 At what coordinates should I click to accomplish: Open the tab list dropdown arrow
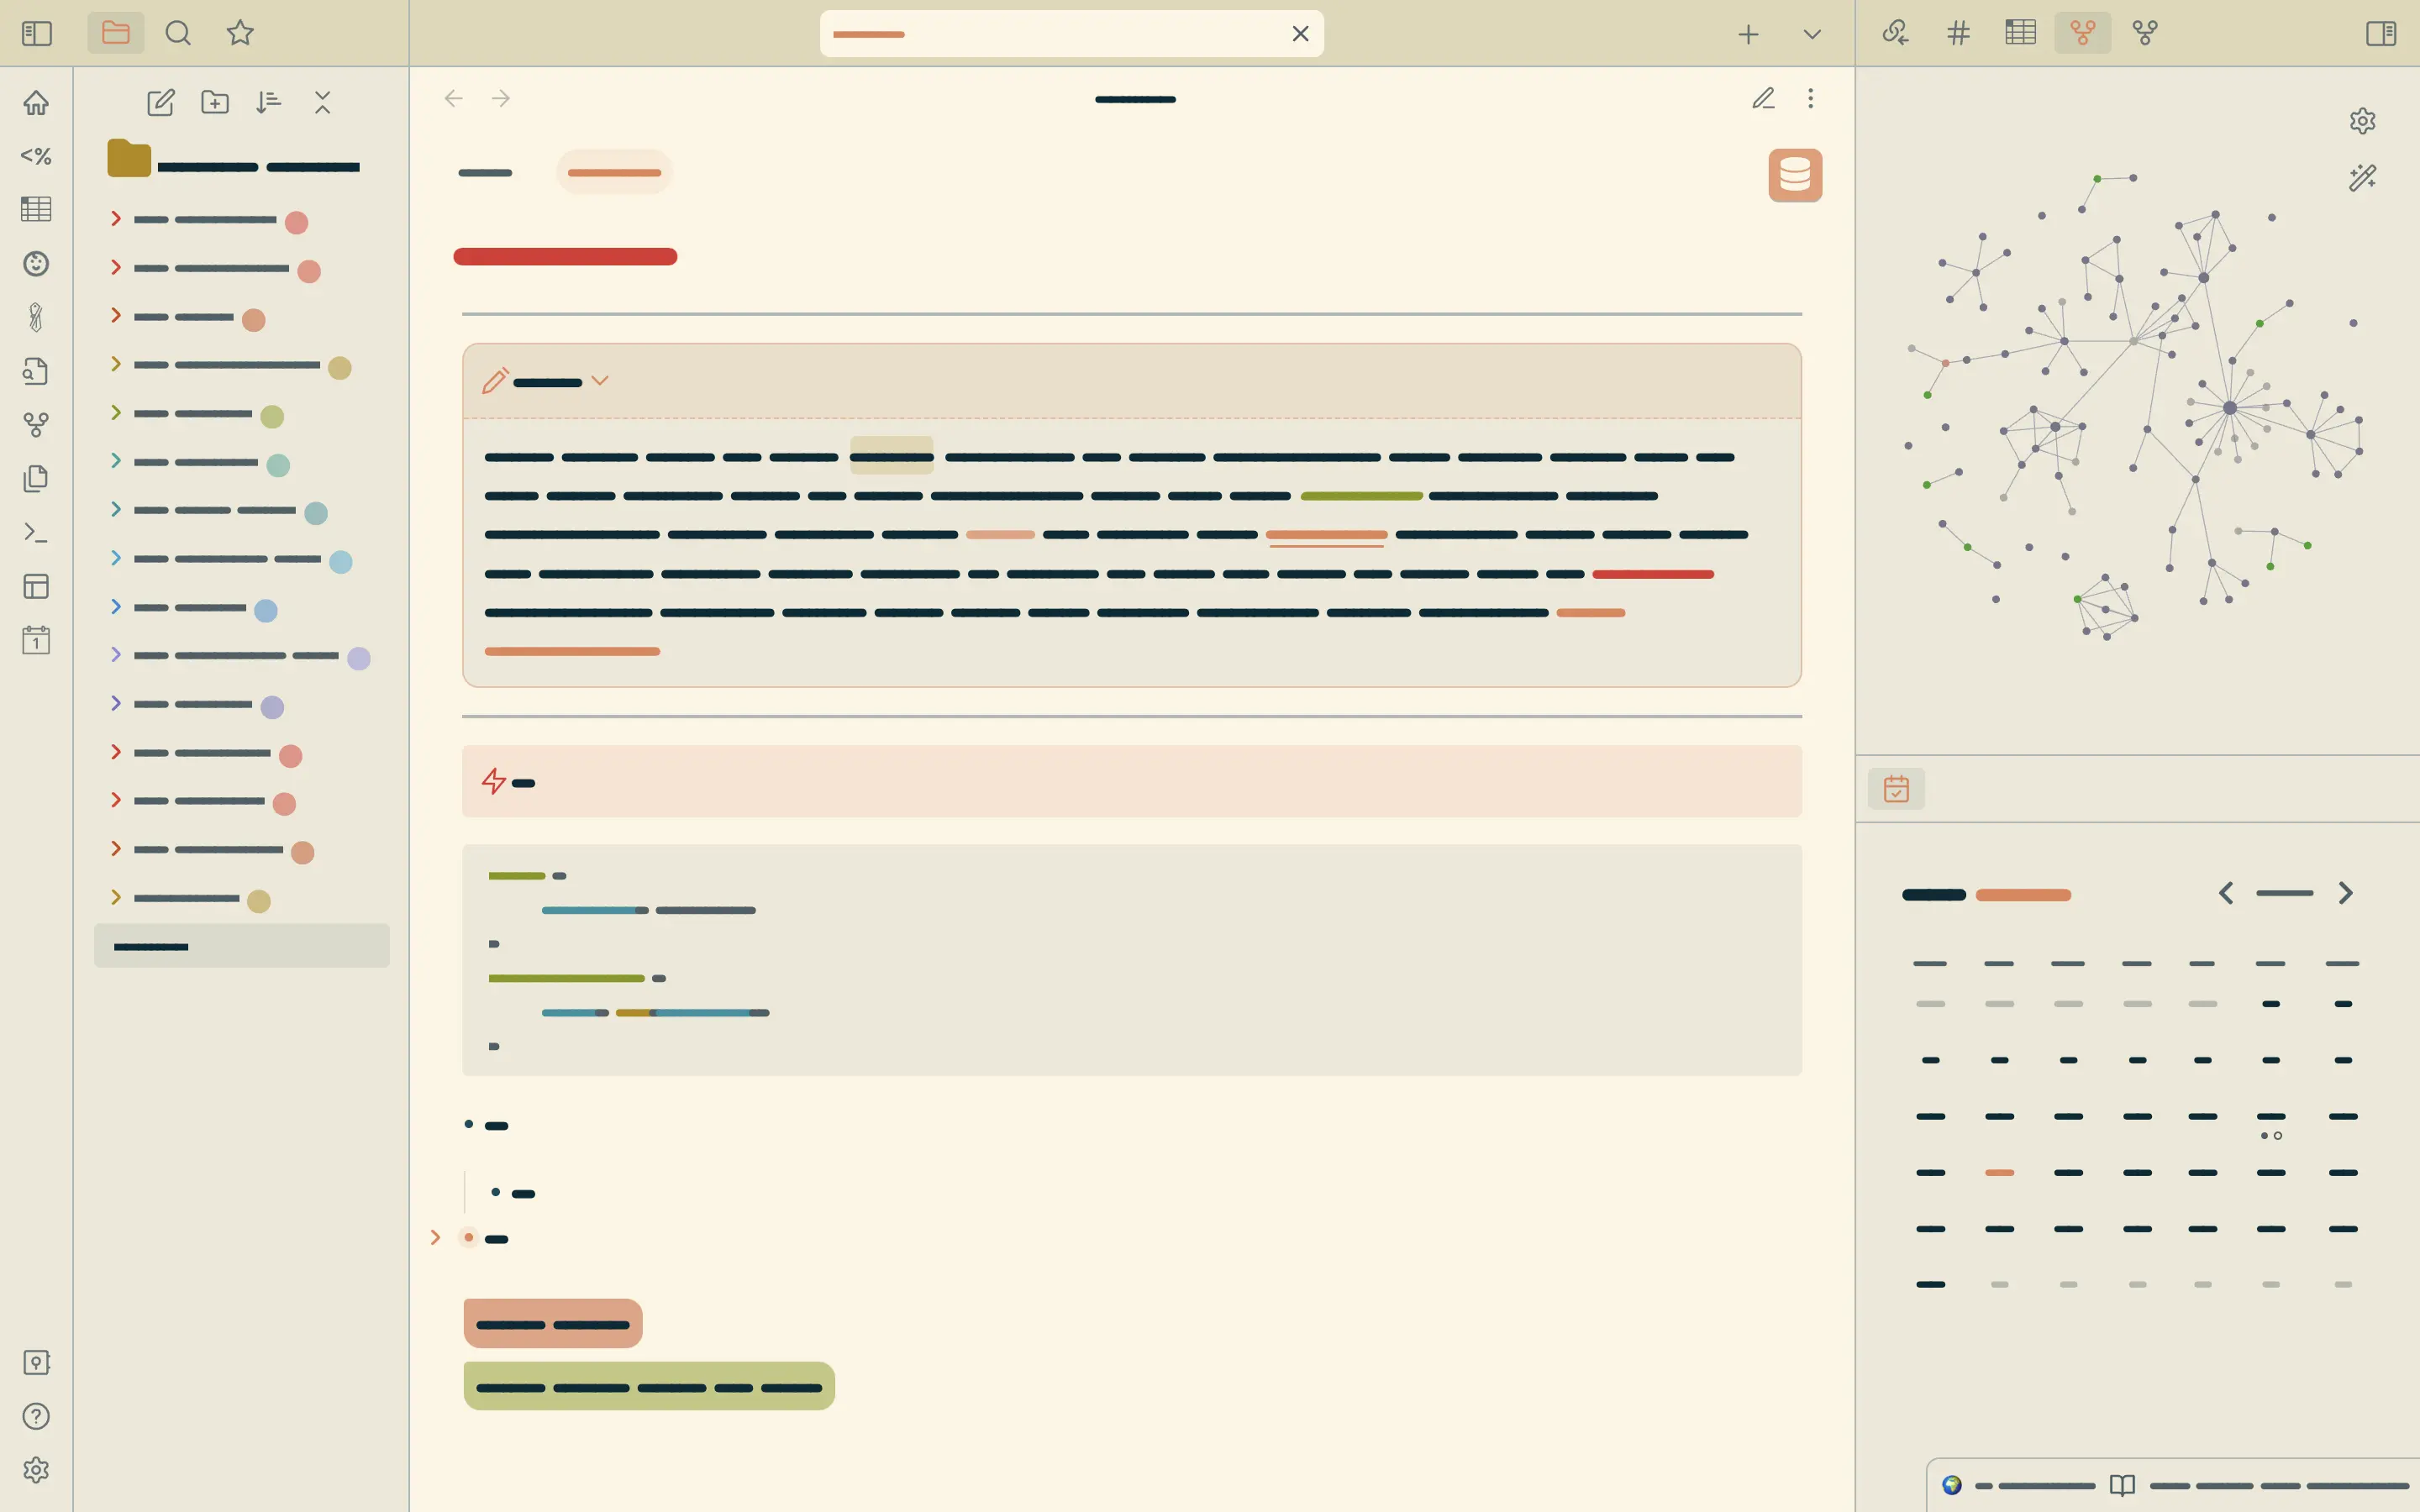[1811, 34]
